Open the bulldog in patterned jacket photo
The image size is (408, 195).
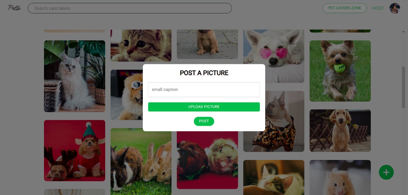(274, 121)
